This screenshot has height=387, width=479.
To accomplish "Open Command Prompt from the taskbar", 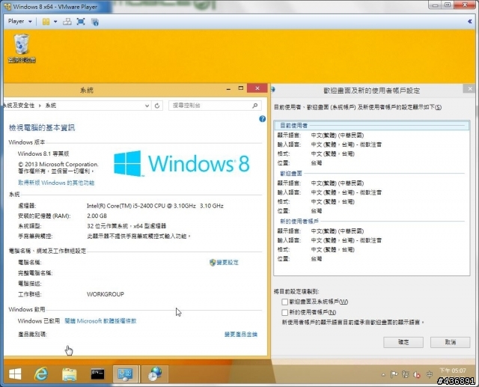I will (x=97, y=374).
